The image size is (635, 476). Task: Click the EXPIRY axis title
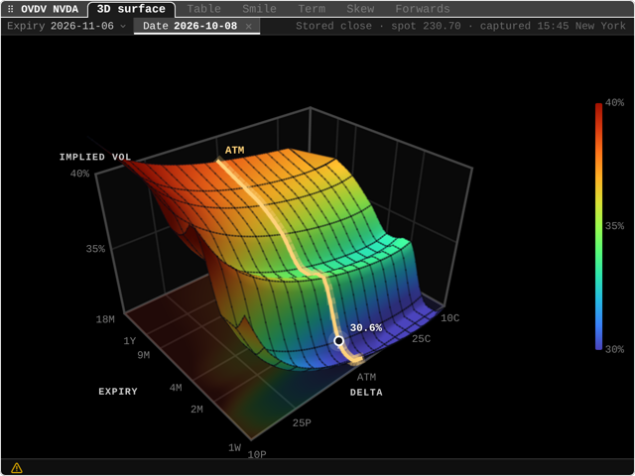tap(118, 392)
